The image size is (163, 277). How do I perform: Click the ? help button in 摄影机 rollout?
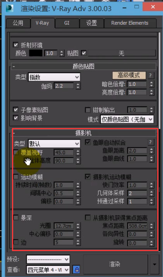150,142
